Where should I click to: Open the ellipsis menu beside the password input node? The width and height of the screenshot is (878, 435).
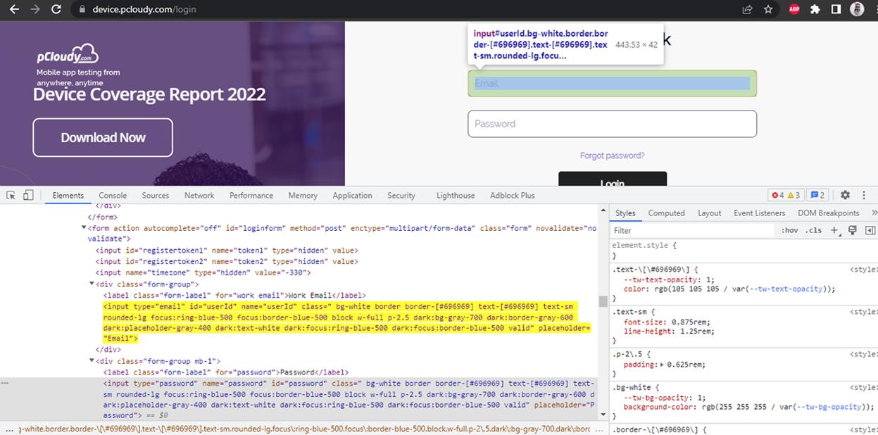[x=5, y=384]
